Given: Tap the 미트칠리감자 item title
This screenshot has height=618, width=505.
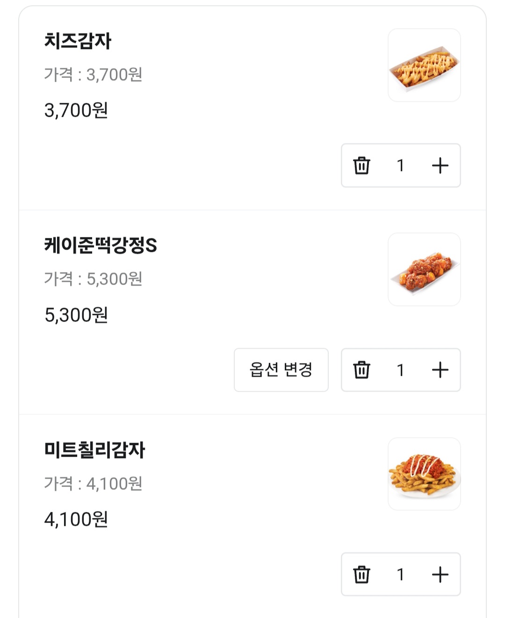Looking at the screenshot, I should coord(94,450).
